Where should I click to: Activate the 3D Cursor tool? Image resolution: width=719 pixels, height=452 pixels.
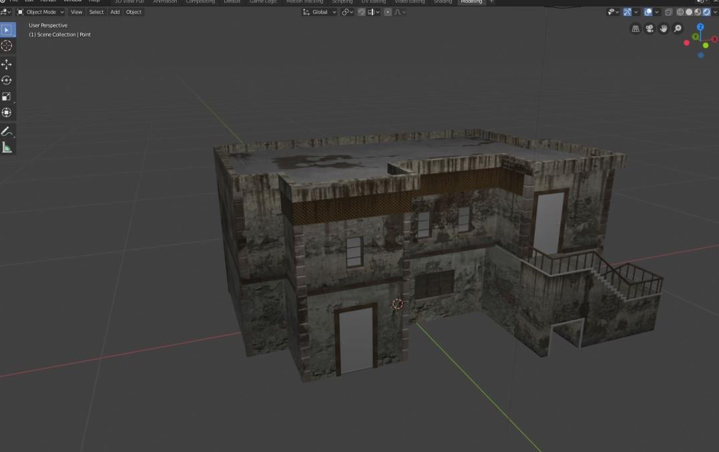pyautogui.click(x=7, y=45)
